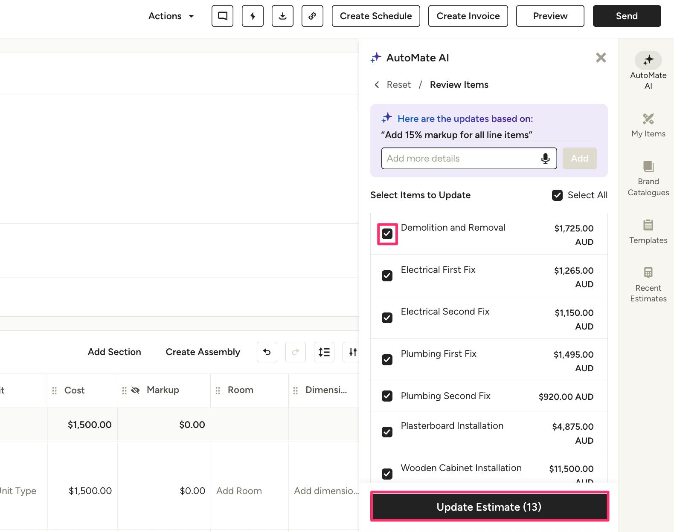Open the Actions dropdown menu
The height and width of the screenshot is (532, 674).
[171, 16]
